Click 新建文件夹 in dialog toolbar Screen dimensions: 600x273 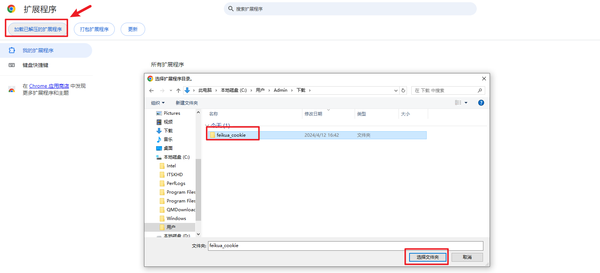[187, 103]
